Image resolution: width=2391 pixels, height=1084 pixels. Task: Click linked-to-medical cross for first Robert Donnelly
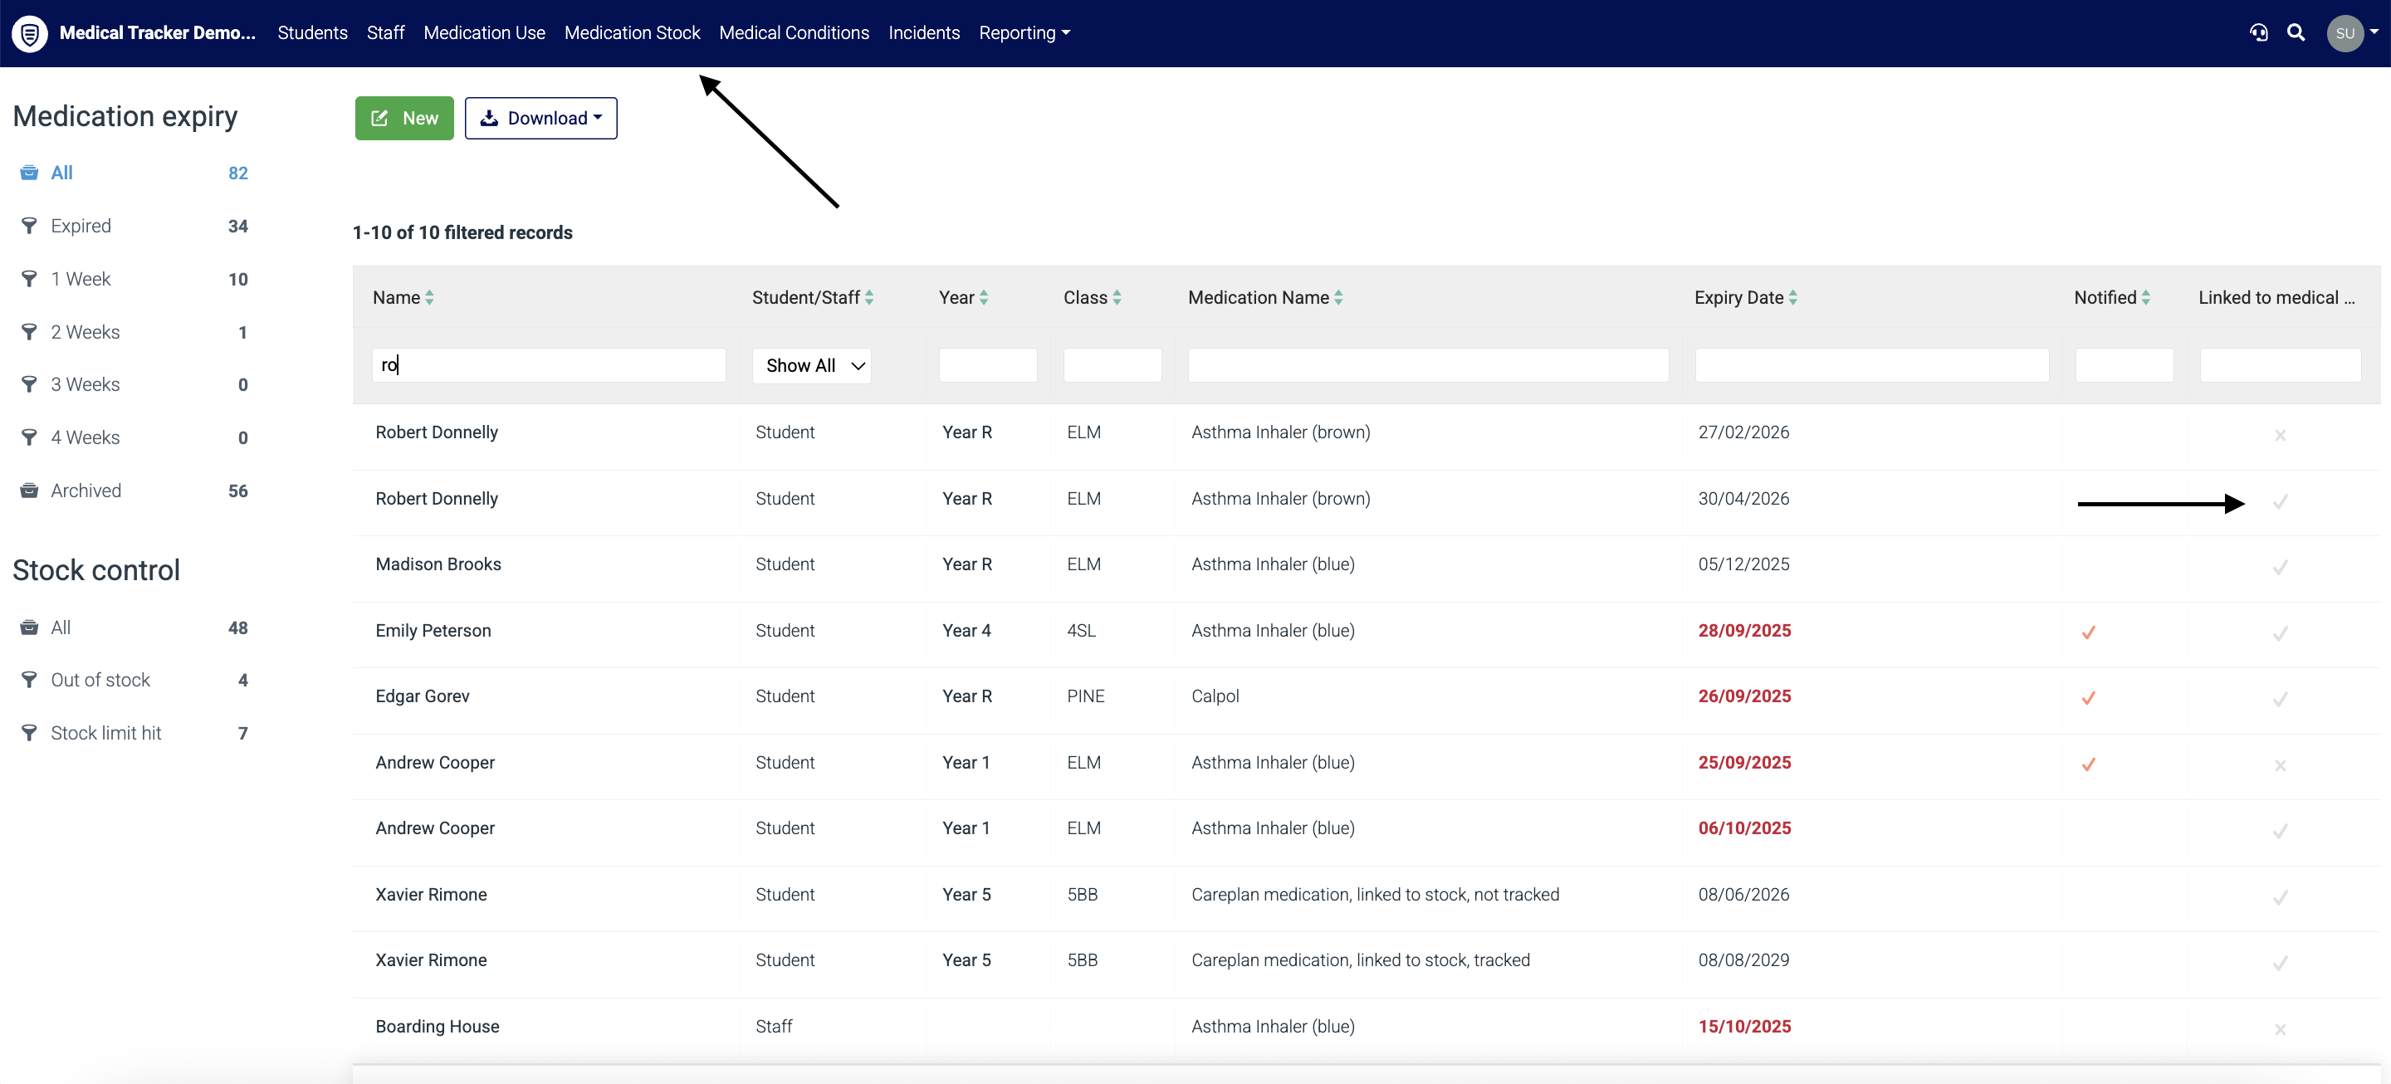2280,435
